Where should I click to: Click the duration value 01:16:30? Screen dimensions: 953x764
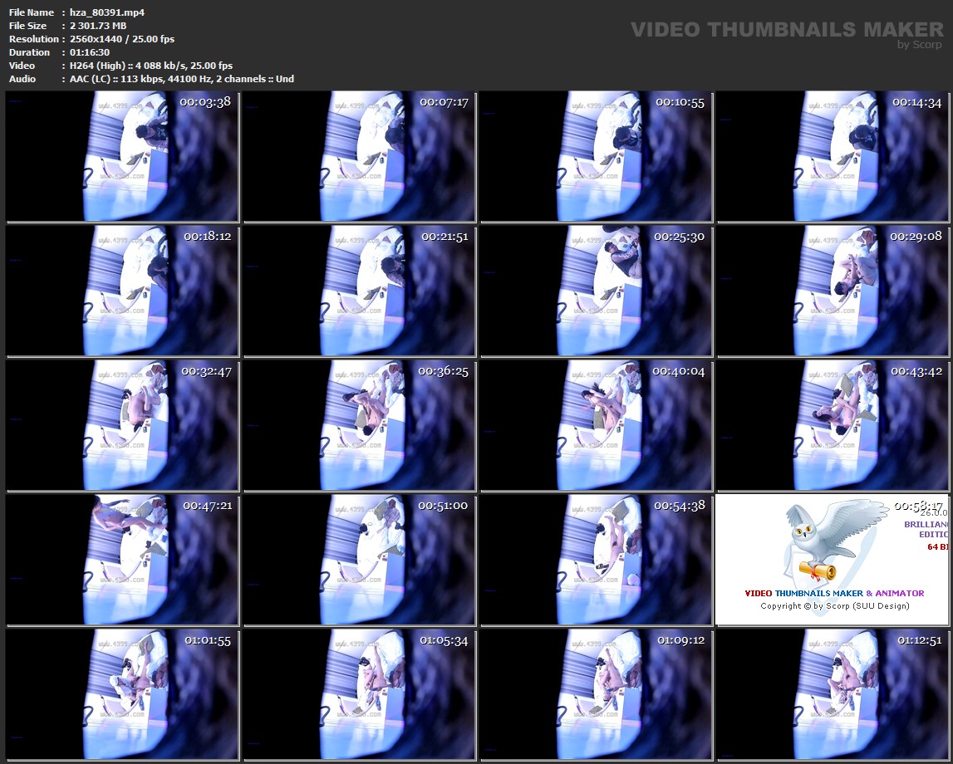point(90,52)
